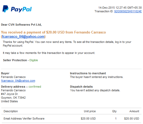Click the fcarrasco_04@yahoo.com link in the orange heading
Screen dimensions: 143x124
(x=23, y=37)
